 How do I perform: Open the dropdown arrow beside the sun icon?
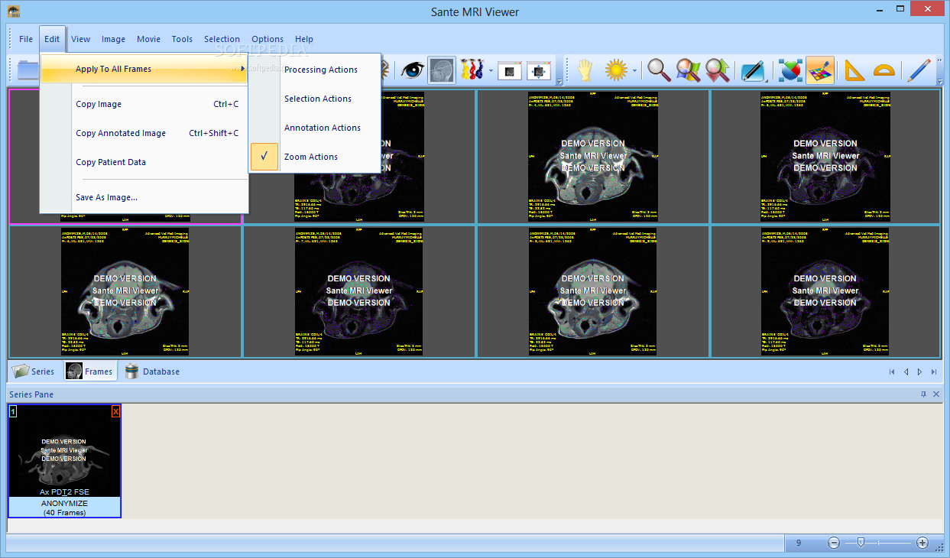(634, 71)
